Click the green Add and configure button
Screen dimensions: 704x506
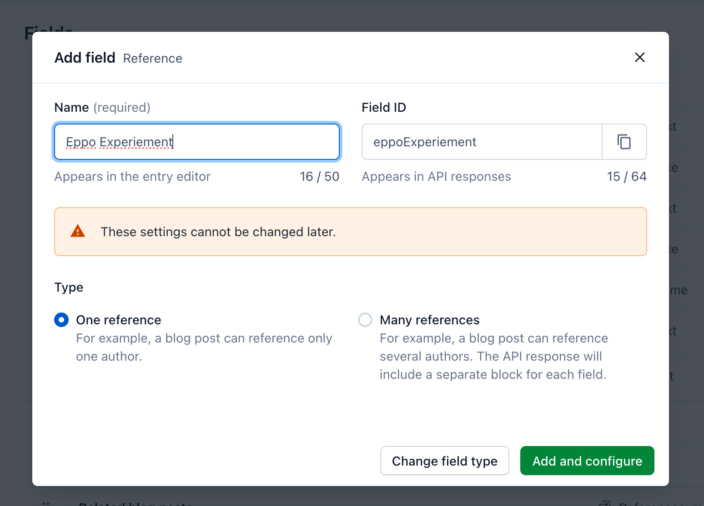587,461
